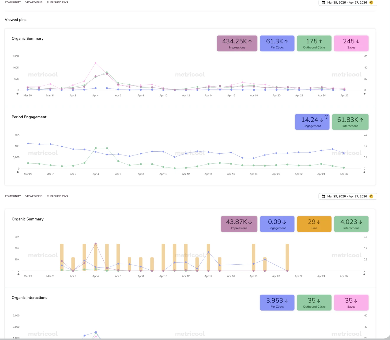Open date range text above the Viewed pins heading
Screen dimensions: 390x340
[347, 3]
